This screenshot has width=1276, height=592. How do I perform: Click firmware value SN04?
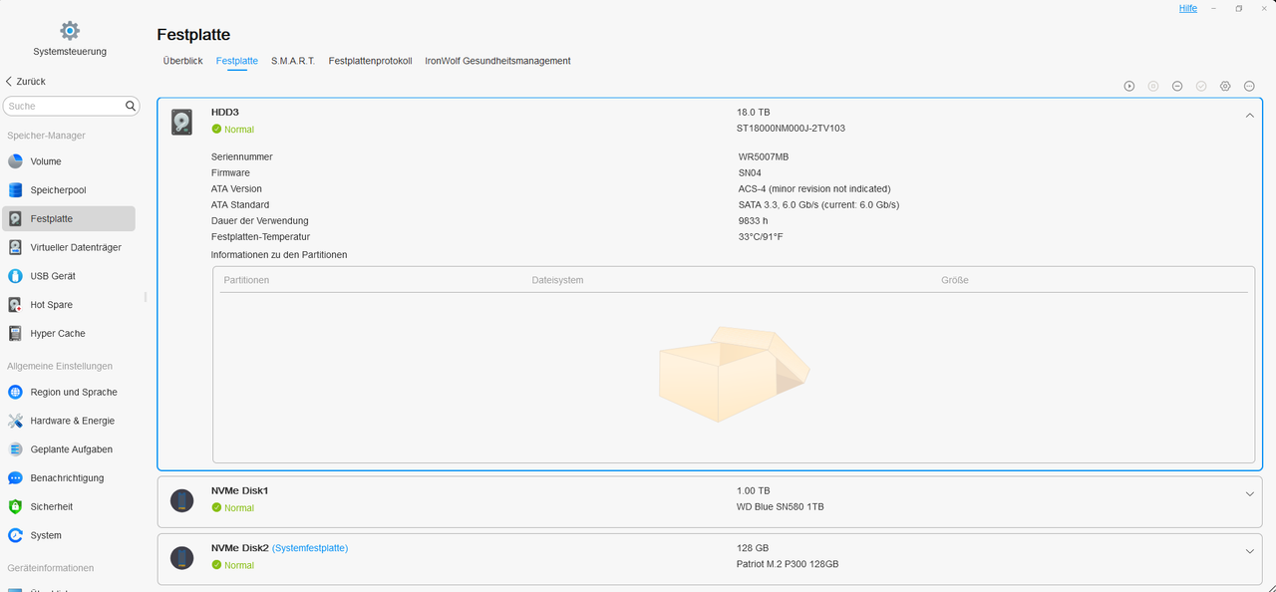[750, 172]
